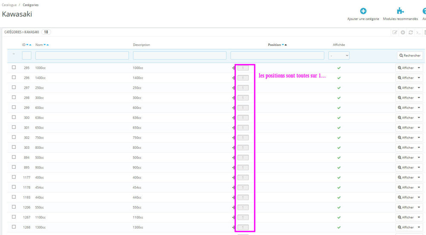
Task: Click the position box of the 636cc row
Action: tap(243, 118)
